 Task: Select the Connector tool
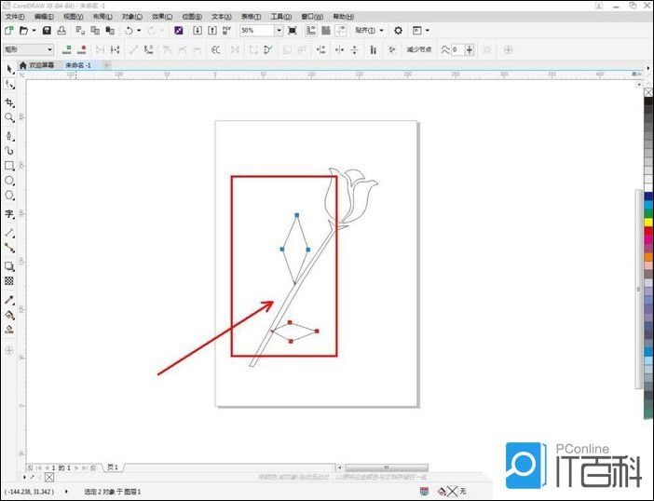point(9,248)
